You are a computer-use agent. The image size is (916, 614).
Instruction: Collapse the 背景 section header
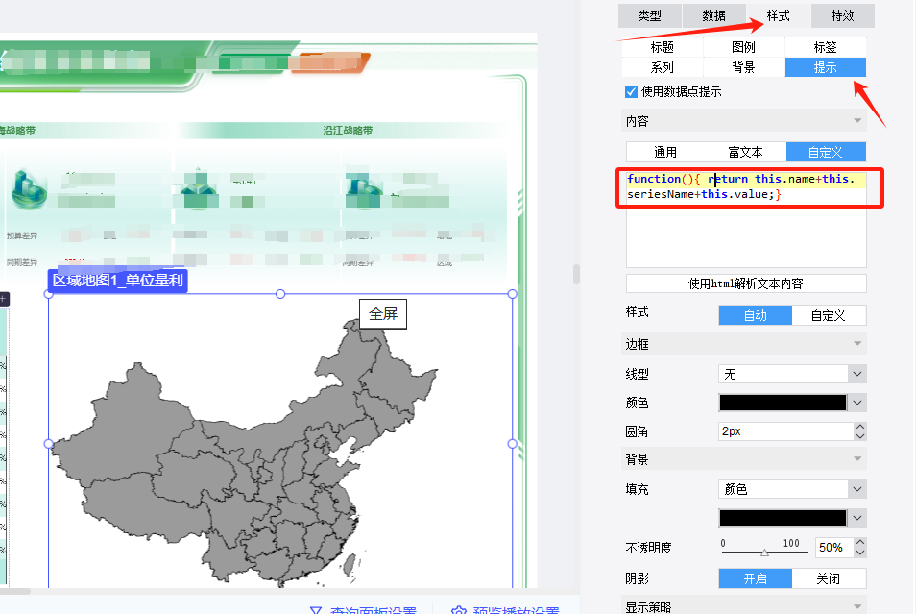744,459
